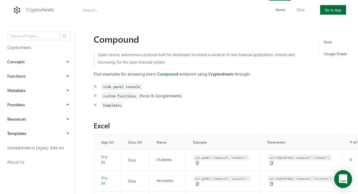This screenshot has height=194, width=358.
Task: Click Try It for Ctokens
Action: tap(104, 160)
